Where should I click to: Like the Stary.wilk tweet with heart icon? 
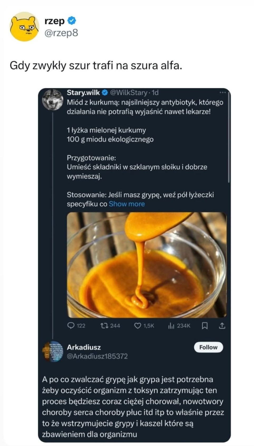coord(138,326)
